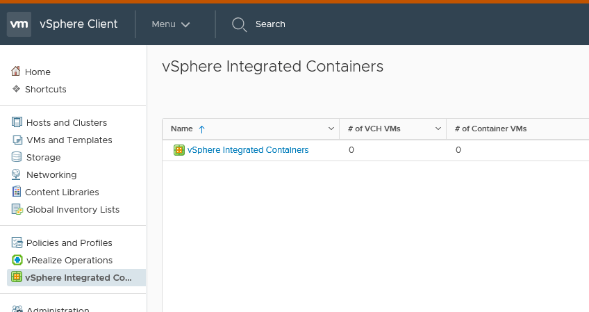This screenshot has width=589, height=312.
Task: Select vSphere Integrated Co... sidebar item
Action: click(x=76, y=277)
